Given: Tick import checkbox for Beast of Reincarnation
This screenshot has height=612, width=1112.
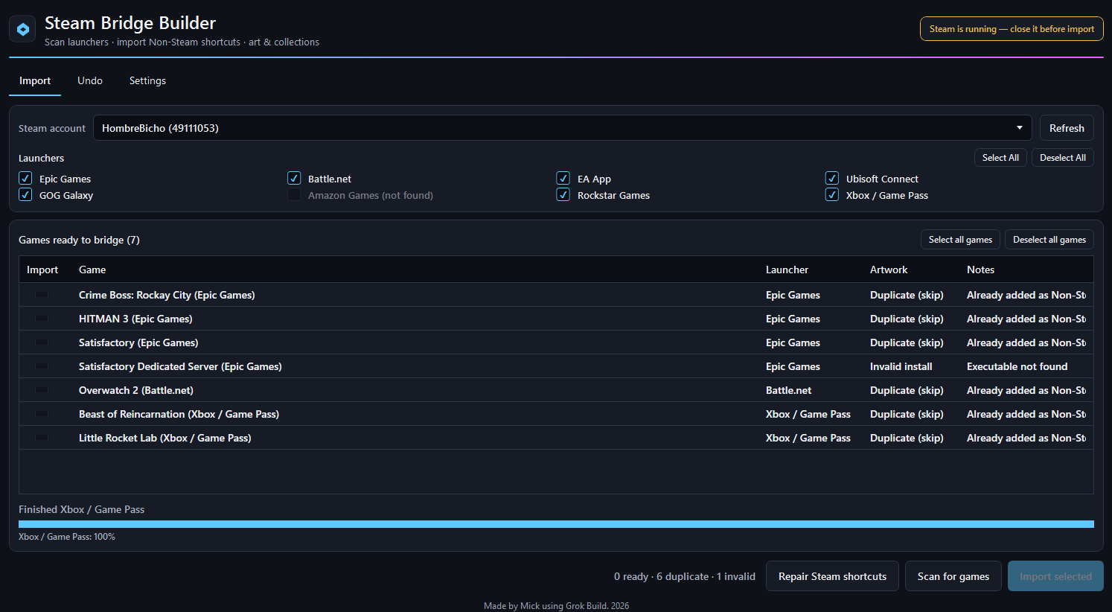Looking at the screenshot, I should (x=42, y=414).
